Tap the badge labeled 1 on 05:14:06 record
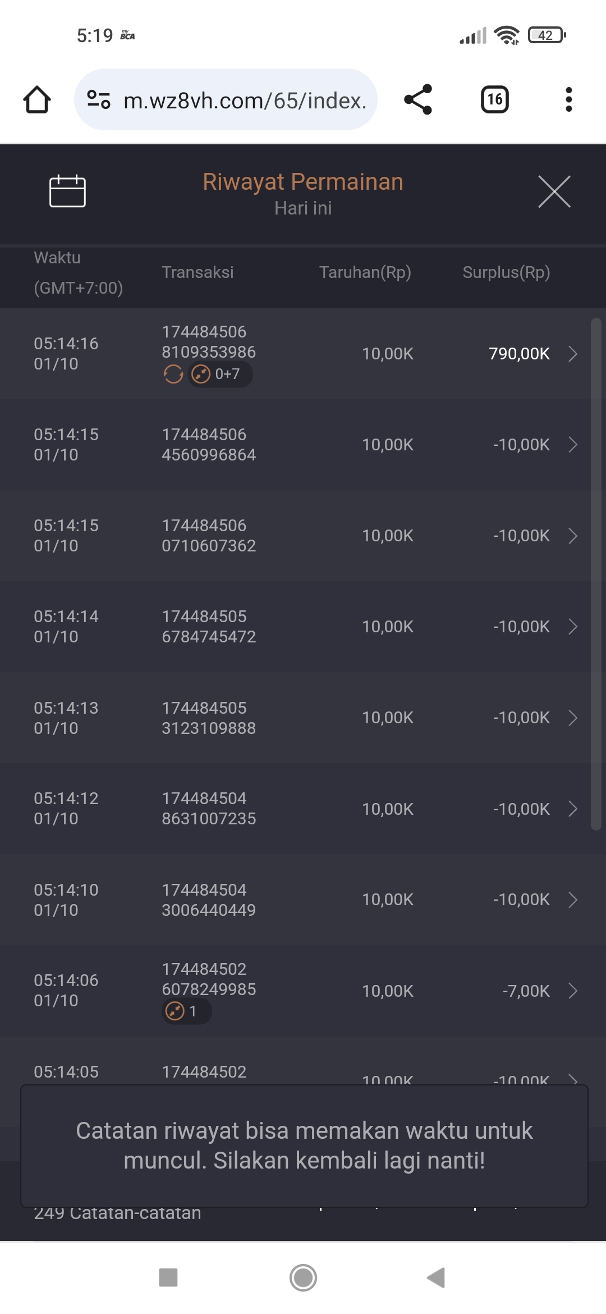The image size is (606, 1314). tap(186, 1011)
